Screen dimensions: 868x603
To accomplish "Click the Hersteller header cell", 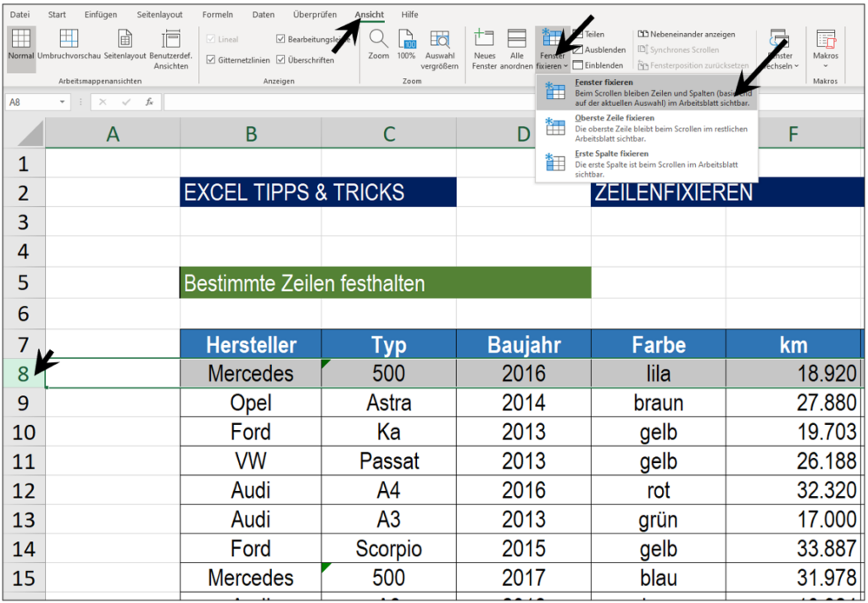I will point(251,344).
